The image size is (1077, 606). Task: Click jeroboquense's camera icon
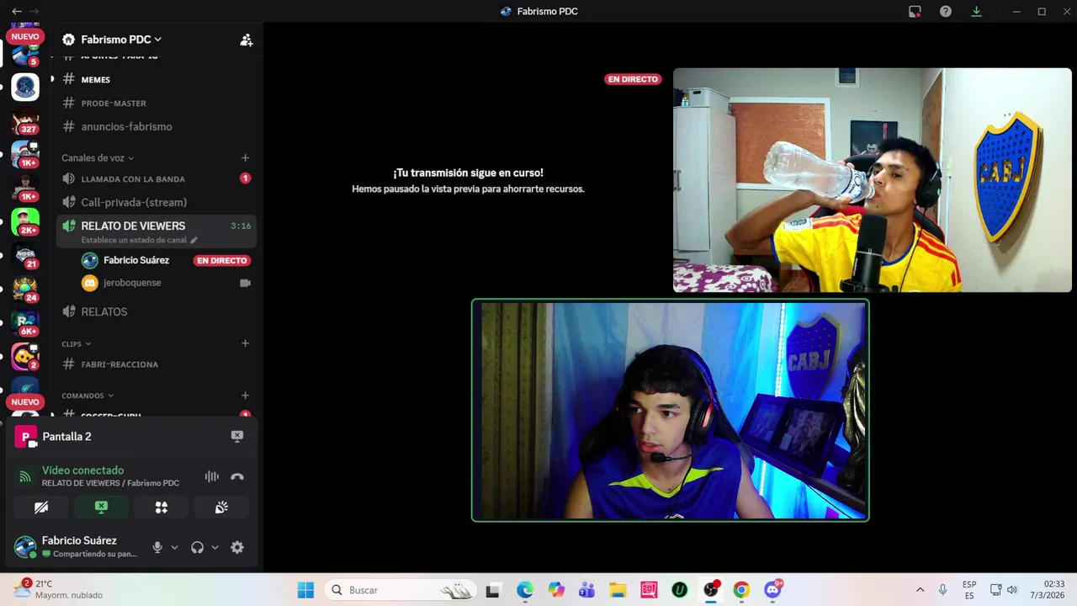[x=245, y=283]
